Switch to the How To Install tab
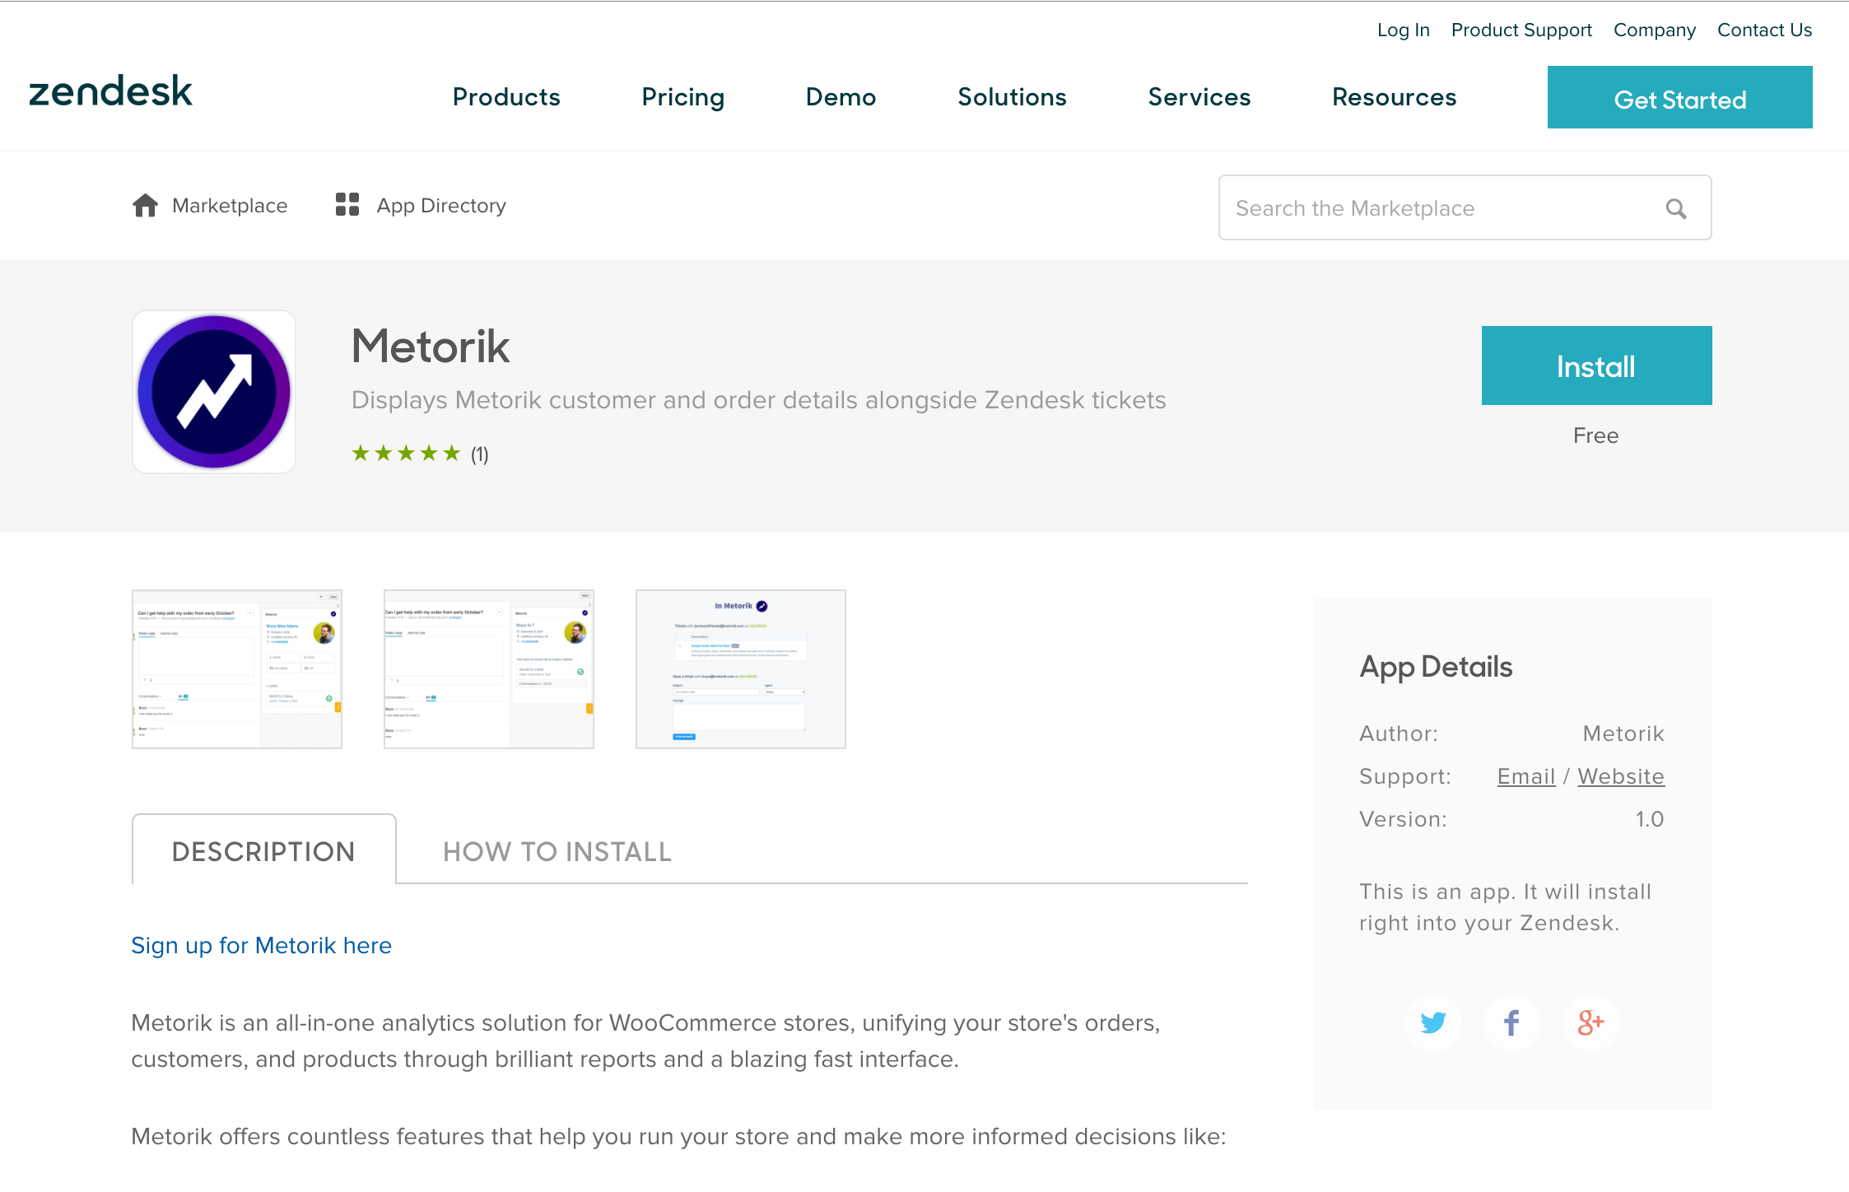This screenshot has width=1849, height=1192. [x=557, y=851]
